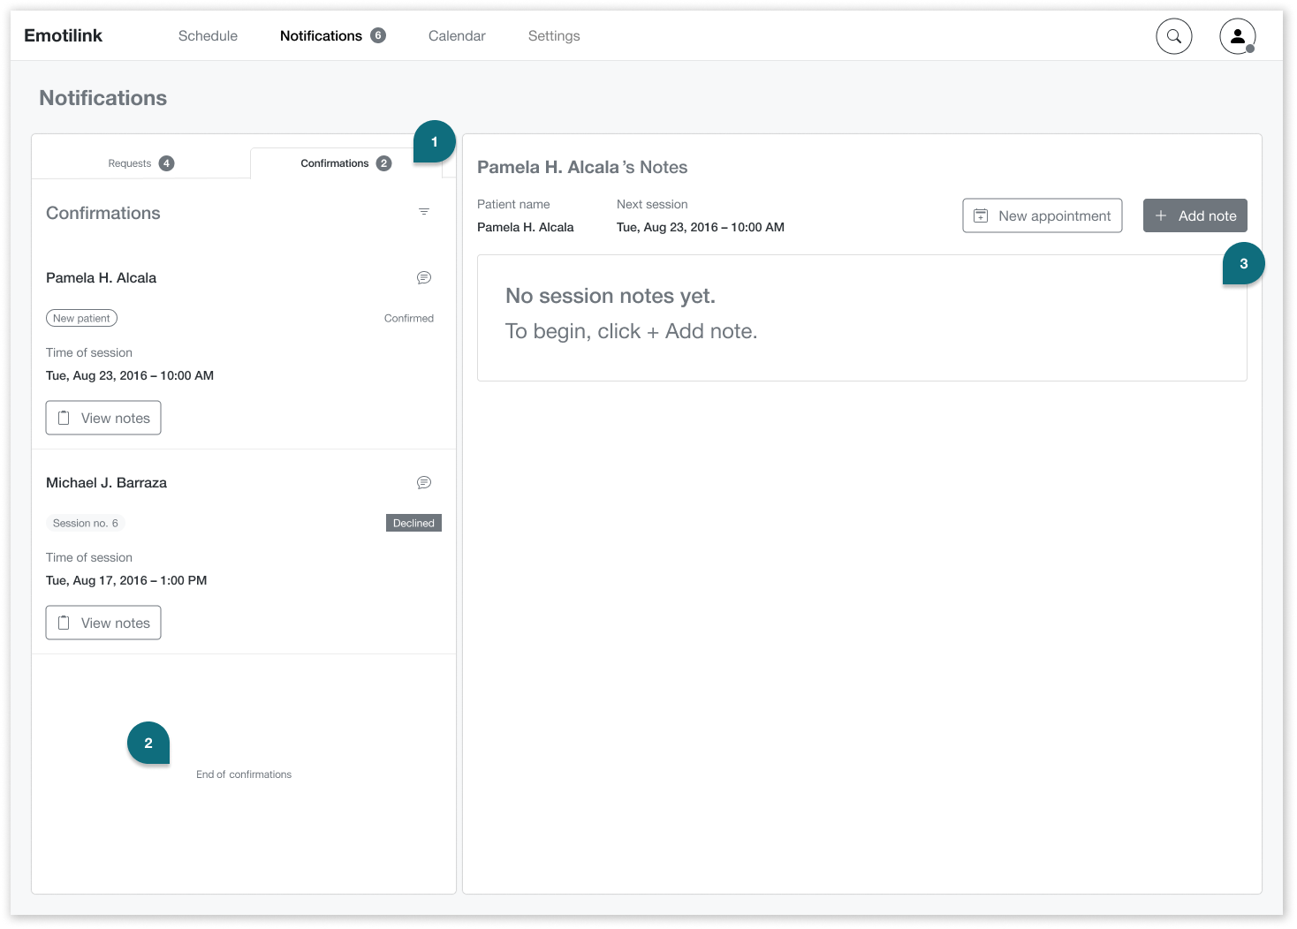View notes for Michael J. Barraza
This screenshot has width=1297, height=929.
coord(102,622)
